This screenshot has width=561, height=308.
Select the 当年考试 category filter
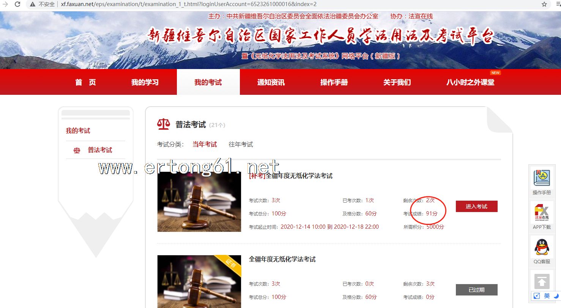pos(205,145)
